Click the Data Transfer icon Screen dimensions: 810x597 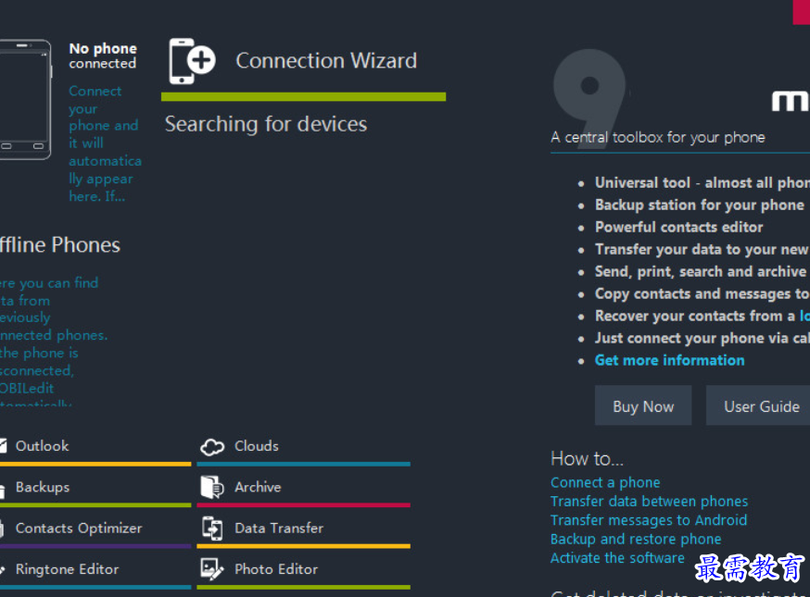point(212,529)
